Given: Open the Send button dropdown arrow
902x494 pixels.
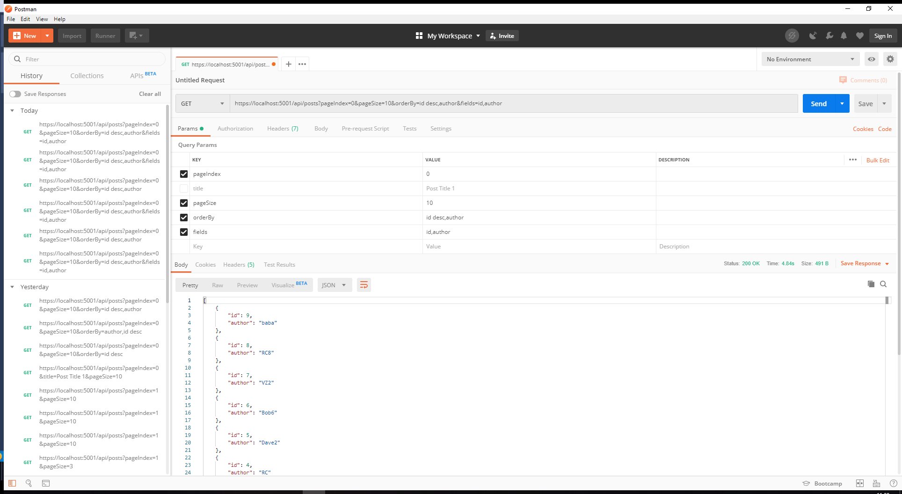Looking at the screenshot, I should 842,103.
